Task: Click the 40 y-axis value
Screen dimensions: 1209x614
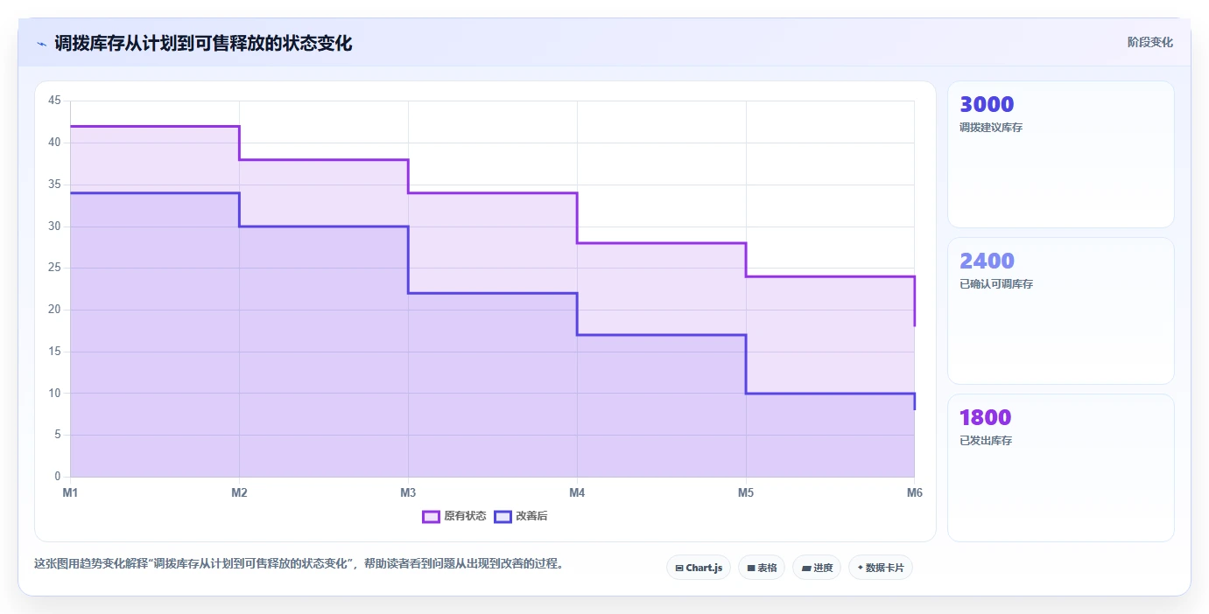Action: click(54, 143)
